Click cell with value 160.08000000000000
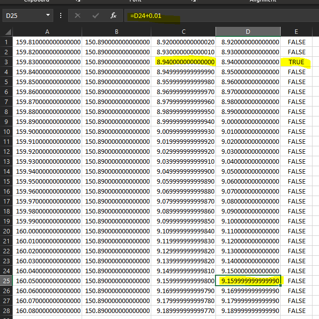This screenshot has height=319, width=319. click(47, 311)
